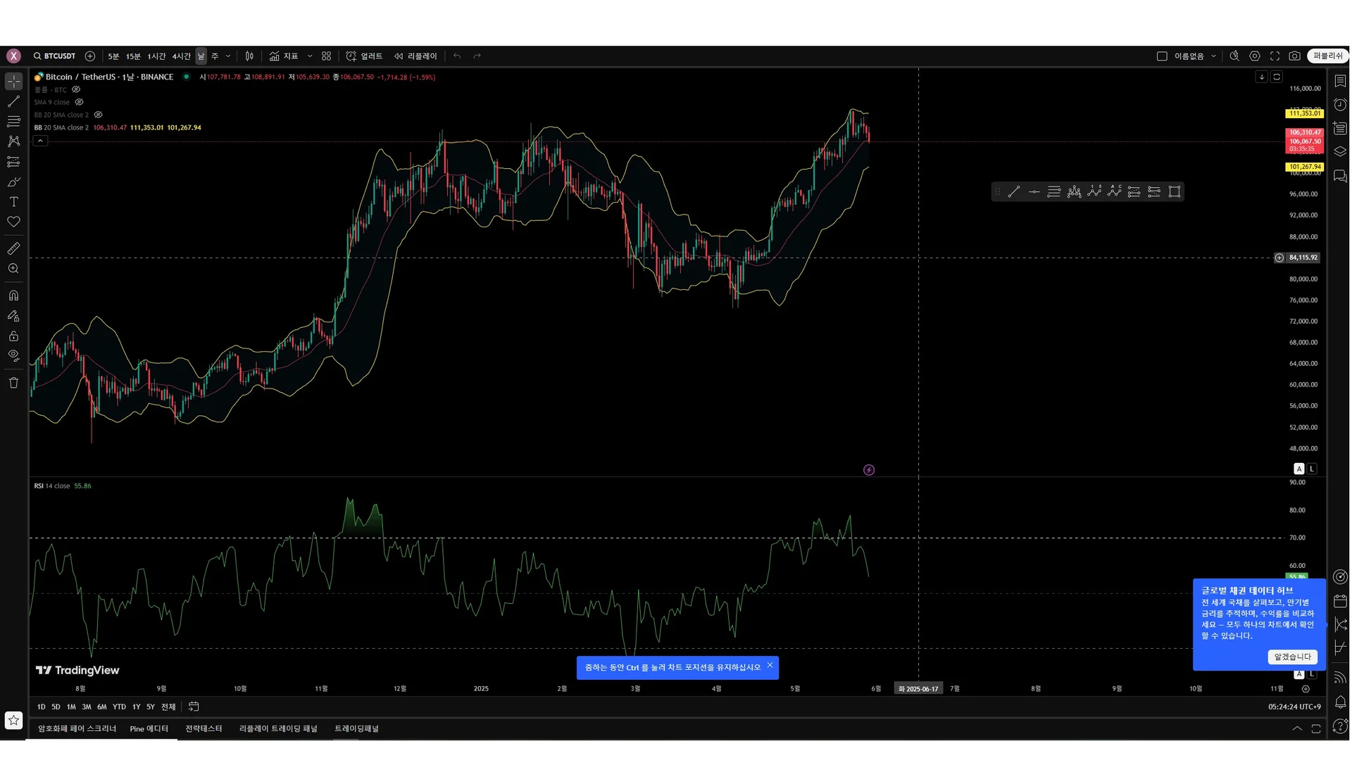This screenshot has width=1352, height=760.
Task: Open the alerts clock icon on right sidebar
Action: [x=1340, y=105]
